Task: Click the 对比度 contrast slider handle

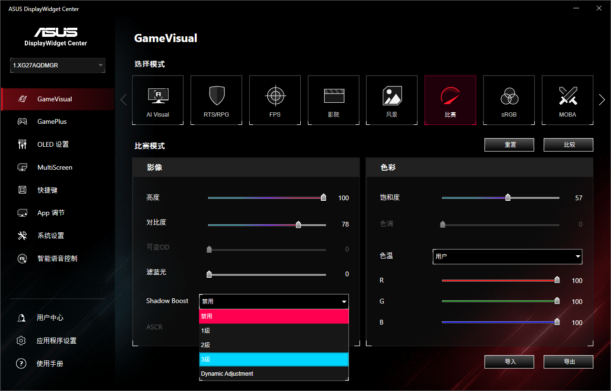Action: 298,225
